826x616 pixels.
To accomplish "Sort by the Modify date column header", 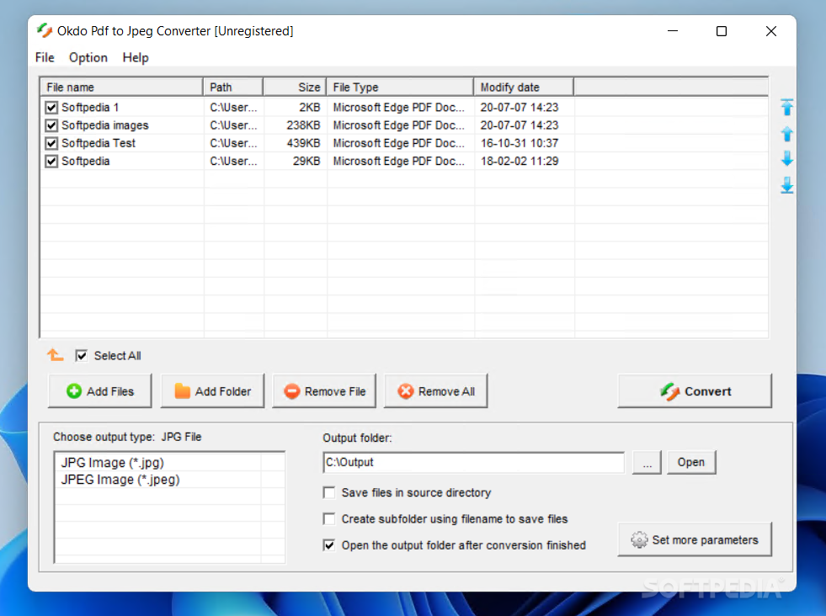I will pos(524,87).
